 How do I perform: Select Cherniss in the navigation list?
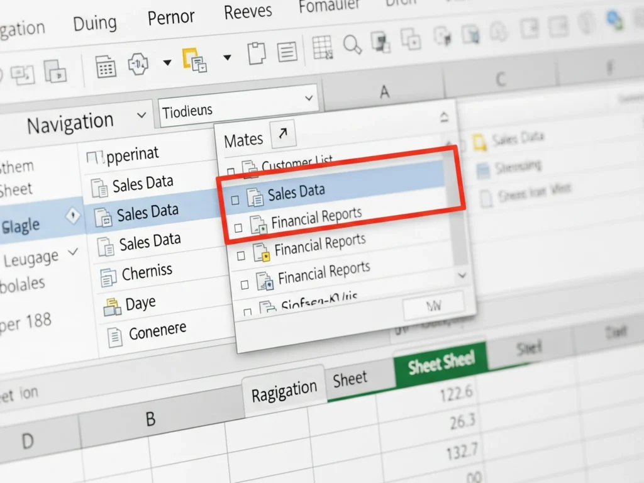147,273
